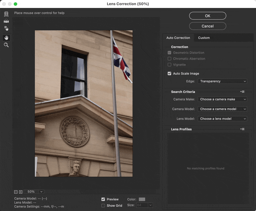Open the Camera Model dropdown
This screenshot has width=256, height=211.
[222, 109]
